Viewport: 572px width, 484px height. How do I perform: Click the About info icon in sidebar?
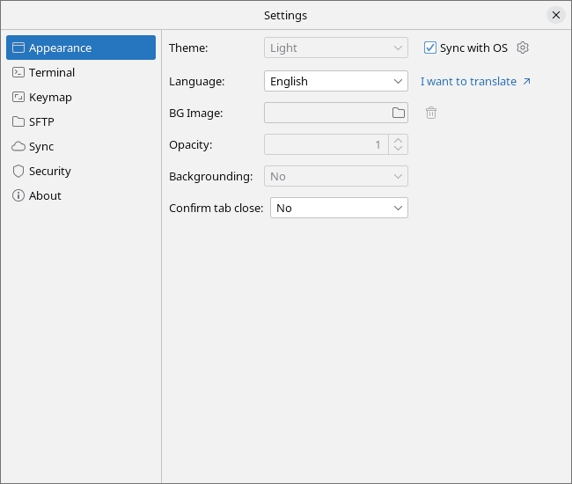18,195
